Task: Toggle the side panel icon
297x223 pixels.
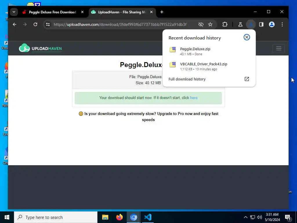Action: [261, 24]
